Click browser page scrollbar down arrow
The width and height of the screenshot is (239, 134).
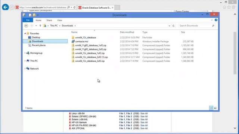point(235,128)
